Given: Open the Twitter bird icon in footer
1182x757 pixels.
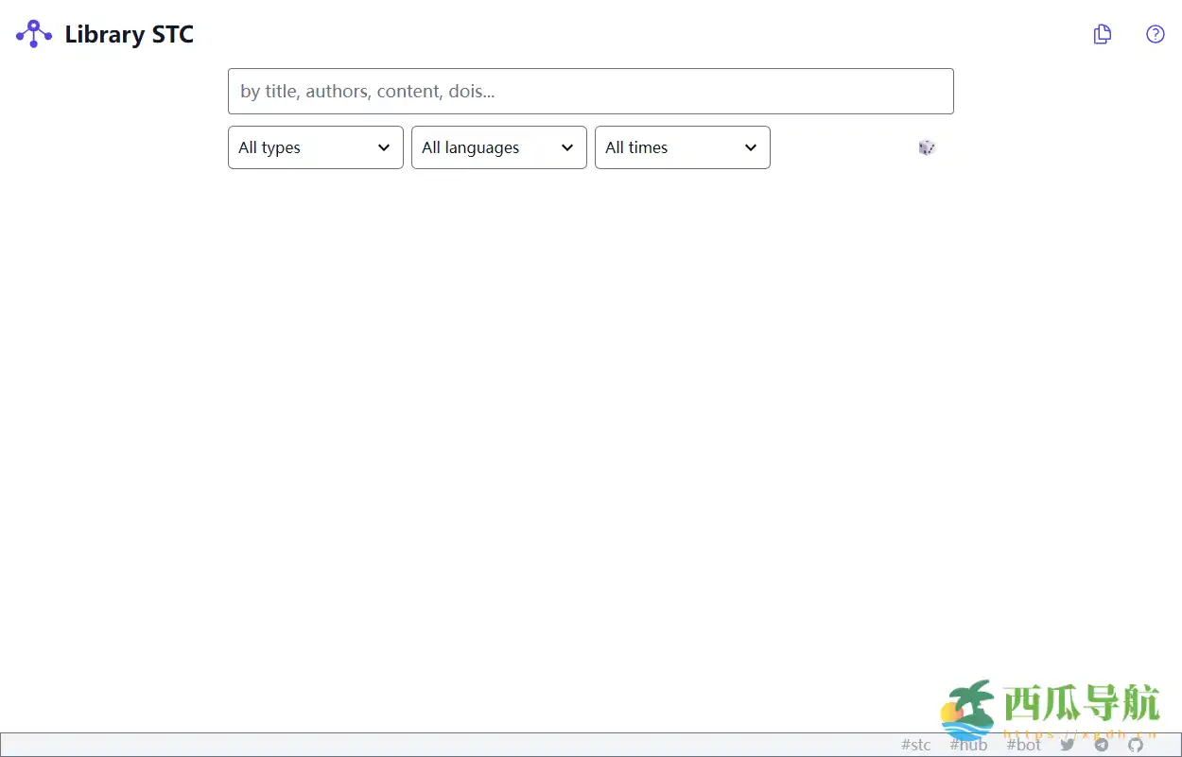Looking at the screenshot, I should [1068, 745].
